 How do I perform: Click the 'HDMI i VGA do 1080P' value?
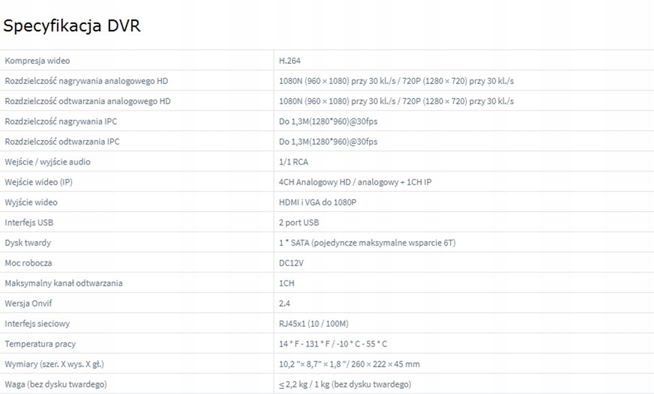pyautogui.click(x=317, y=202)
